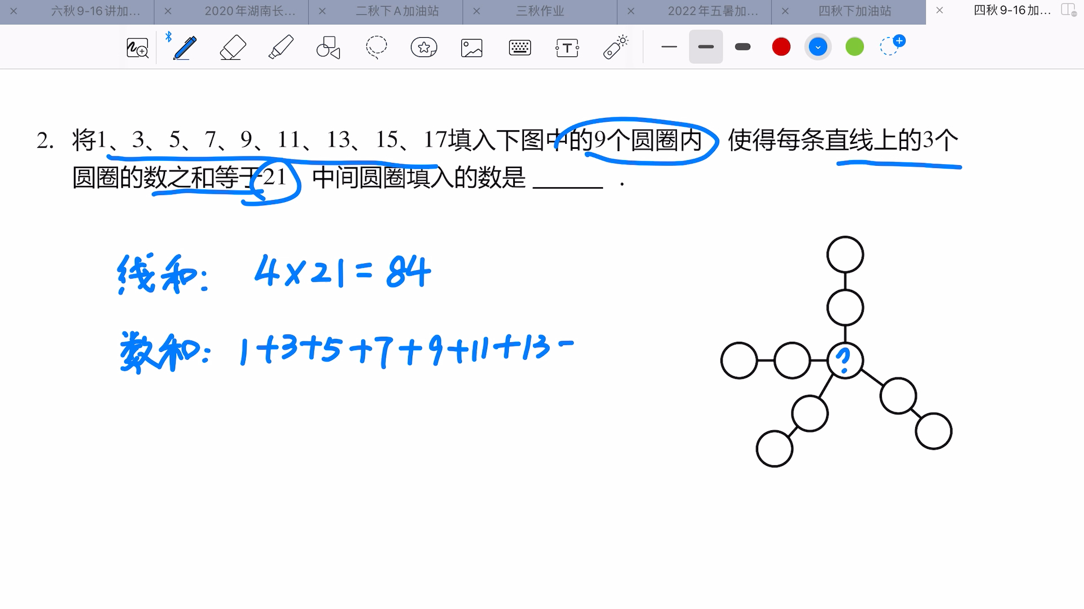Toggle the Bluetooth stylus indicator

[168, 37]
